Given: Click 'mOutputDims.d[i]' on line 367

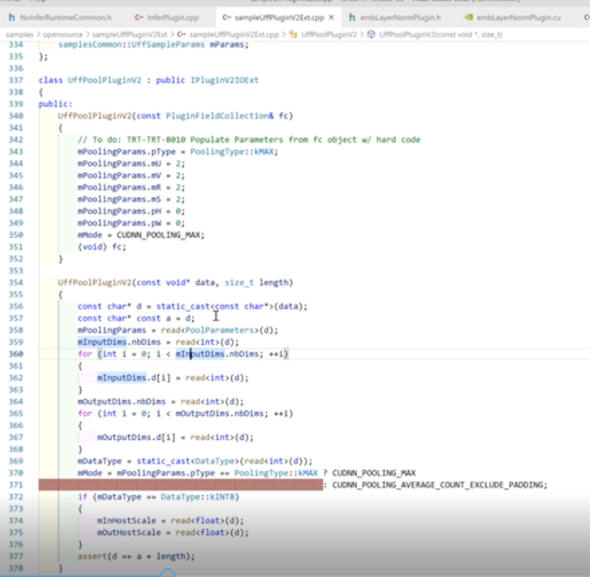Looking at the screenshot, I should pyautogui.click(x=136, y=438).
